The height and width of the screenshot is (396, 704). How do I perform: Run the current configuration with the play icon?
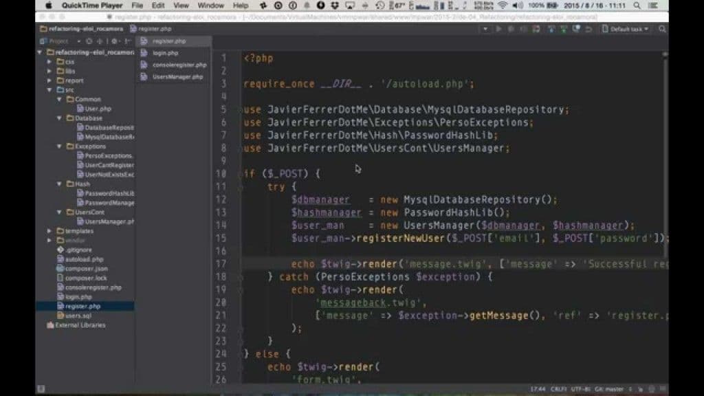tap(498, 29)
